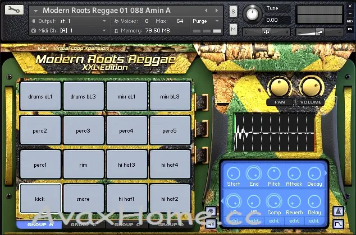Click icon button above the speaker icon
The image size is (356, 235).
tap(211, 211)
